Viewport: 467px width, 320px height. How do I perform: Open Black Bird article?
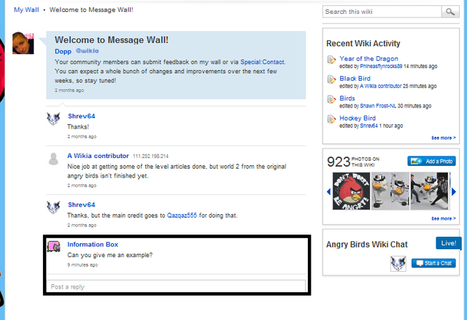click(x=355, y=78)
